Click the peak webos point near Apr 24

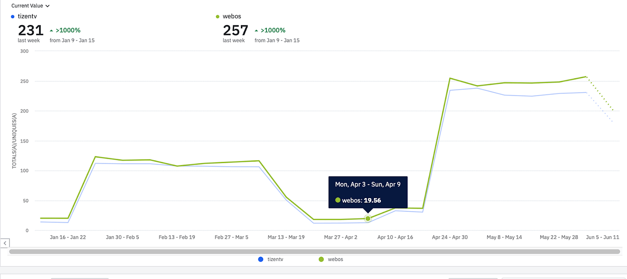(x=451, y=78)
